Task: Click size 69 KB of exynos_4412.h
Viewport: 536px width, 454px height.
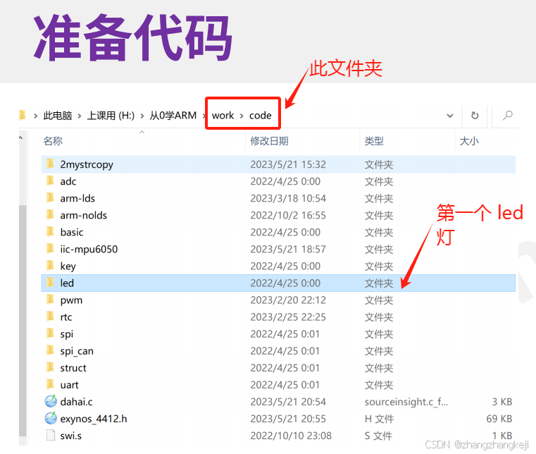Action: coord(499,419)
